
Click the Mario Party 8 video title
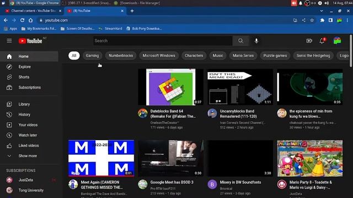coord(311,185)
